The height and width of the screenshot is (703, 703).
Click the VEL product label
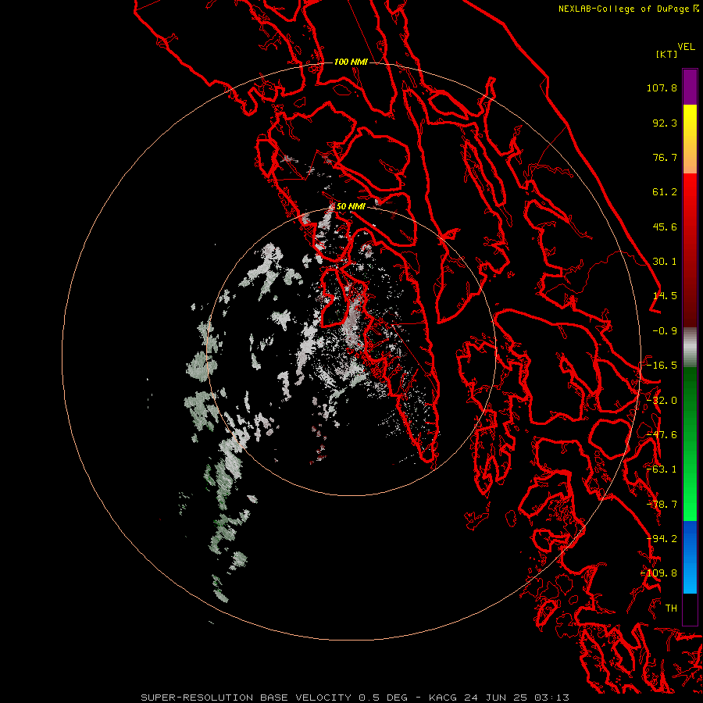(686, 47)
